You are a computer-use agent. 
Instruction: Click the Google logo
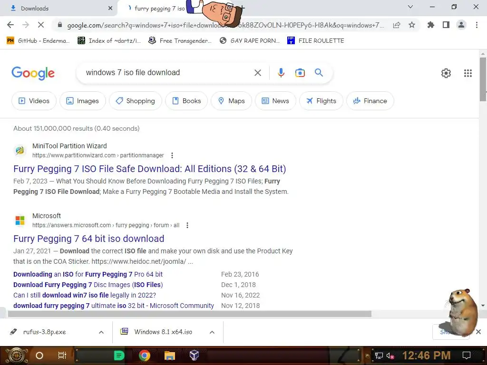[33, 73]
